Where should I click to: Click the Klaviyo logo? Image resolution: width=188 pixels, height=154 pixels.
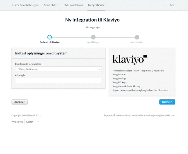130,60
